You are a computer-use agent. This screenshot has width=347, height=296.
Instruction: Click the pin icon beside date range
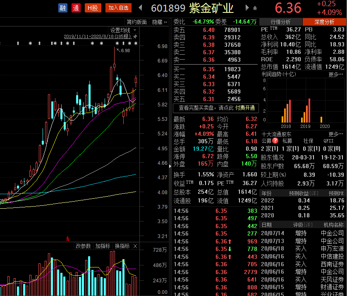pyautogui.click(x=135, y=36)
